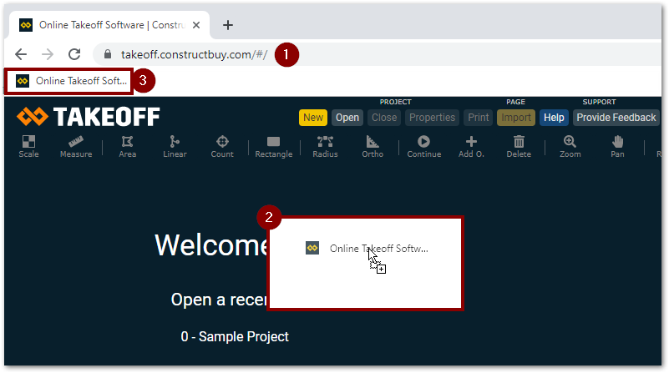Select the Pan hand tool
This screenshot has width=669, height=373.
[x=617, y=142]
